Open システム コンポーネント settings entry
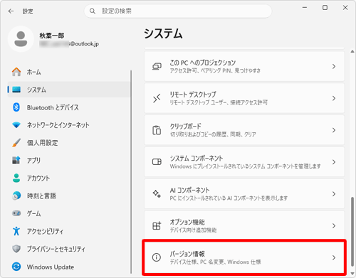356x278 pixels. point(244,162)
